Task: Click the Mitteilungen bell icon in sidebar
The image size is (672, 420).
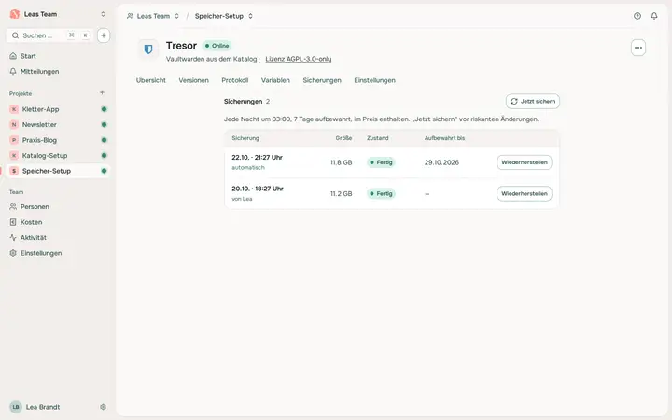Action: tap(13, 72)
